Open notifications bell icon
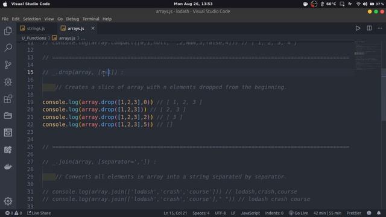This screenshot has width=386, height=217. [x=379, y=213]
